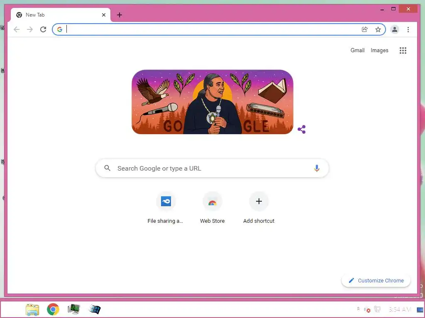The height and width of the screenshot is (318, 425).
Task: Reload the page with refresh icon
Action: 43,29
